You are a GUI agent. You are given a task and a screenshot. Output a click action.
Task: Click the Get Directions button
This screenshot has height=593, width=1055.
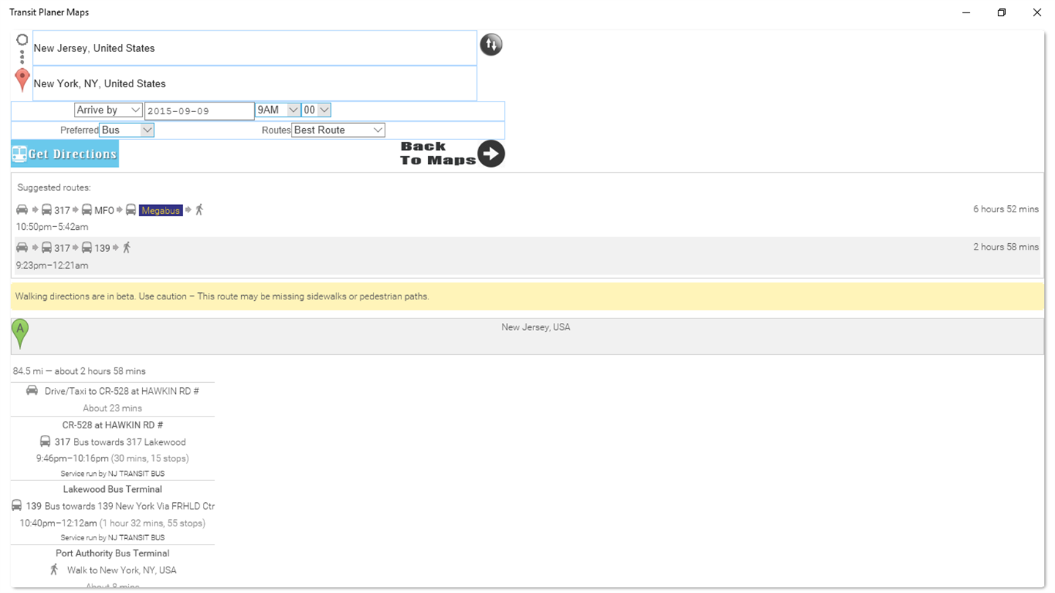pyautogui.click(x=64, y=154)
